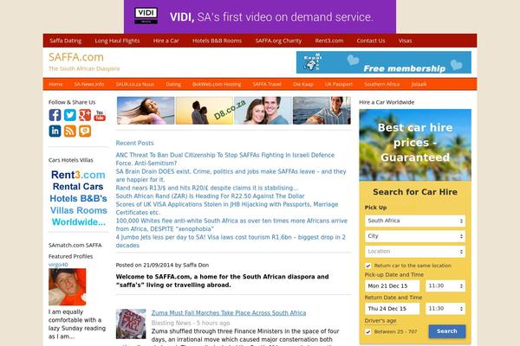Open Saffa Dating in top menu
The height and width of the screenshot is (346, 520).
(x=65, y=41)
